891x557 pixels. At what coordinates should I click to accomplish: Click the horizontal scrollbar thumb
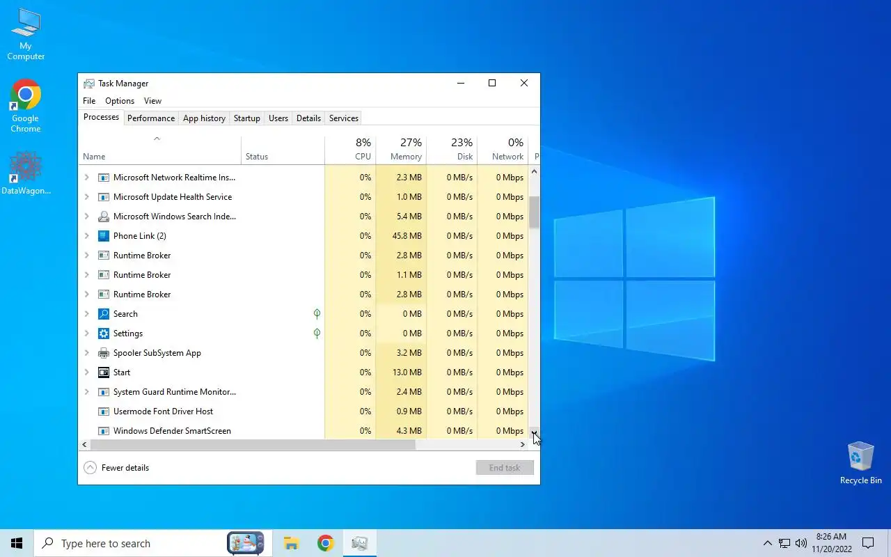(253, 444)
